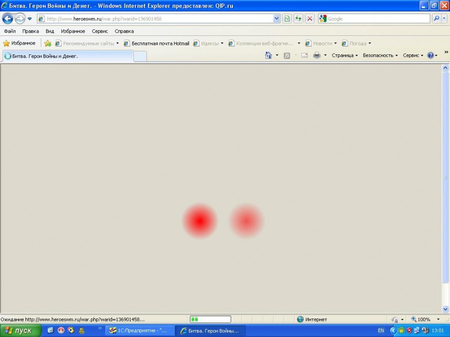Screen dimensions: 450x337
Task: Click the Интернет security zone indicator
Action: (312, 319)
